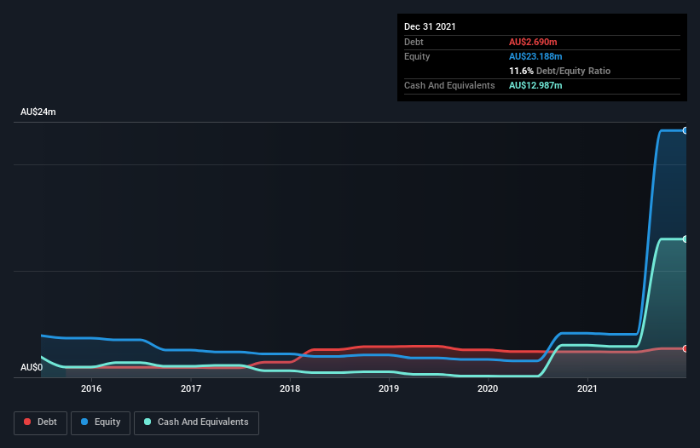Click the Dec 31 2021 tooltip date
The height and width of the screenshot is (448, 700).
click(430, 26)
